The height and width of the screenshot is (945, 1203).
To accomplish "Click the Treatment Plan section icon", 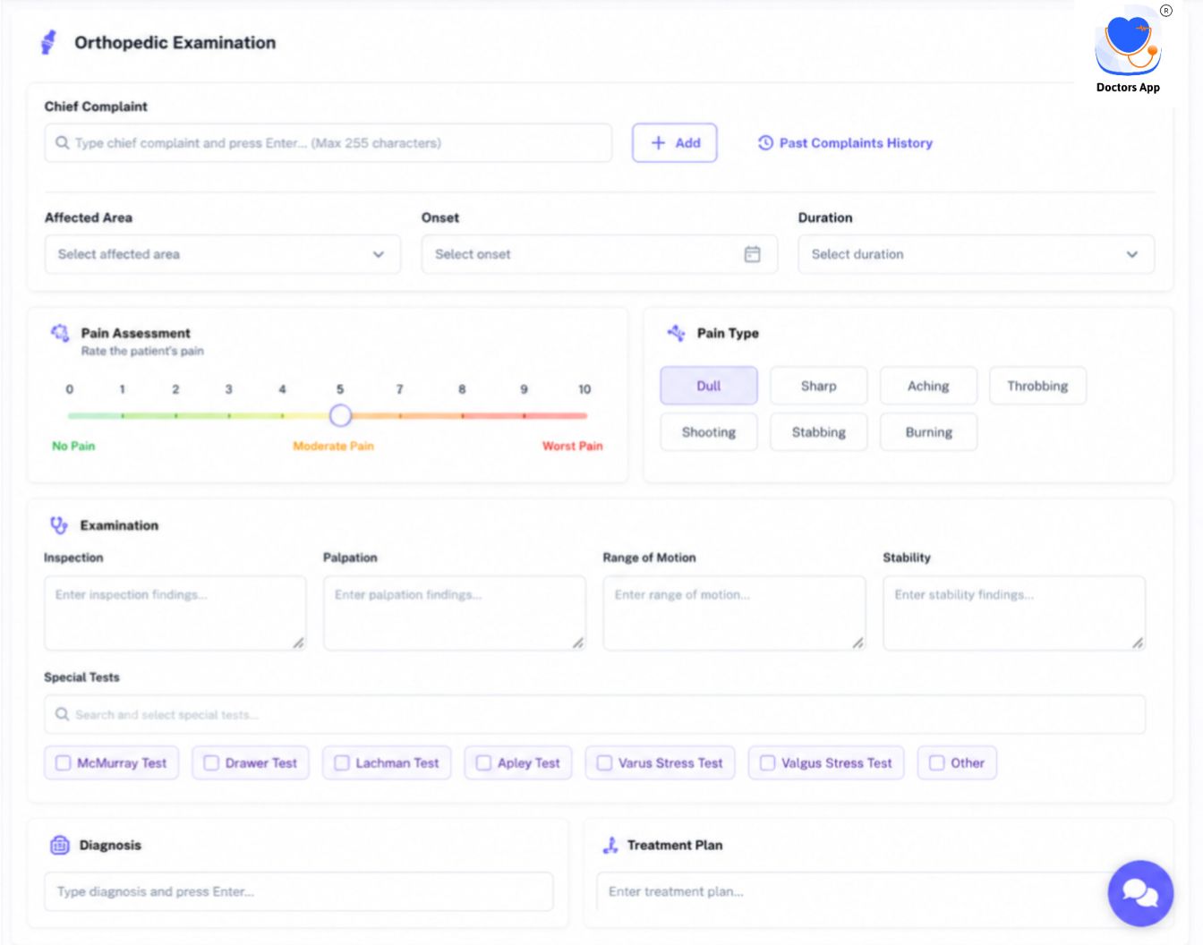I will click(610, 845).
